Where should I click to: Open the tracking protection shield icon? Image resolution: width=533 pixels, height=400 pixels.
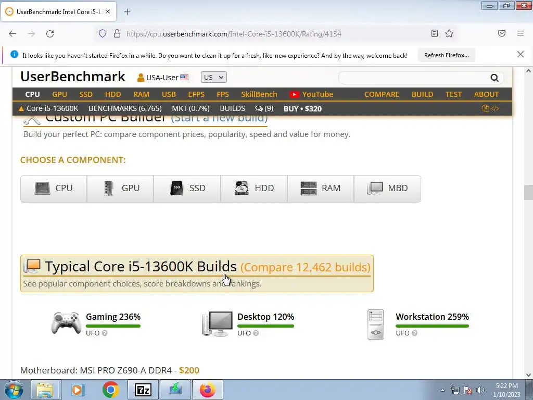[x=103, y=34]
